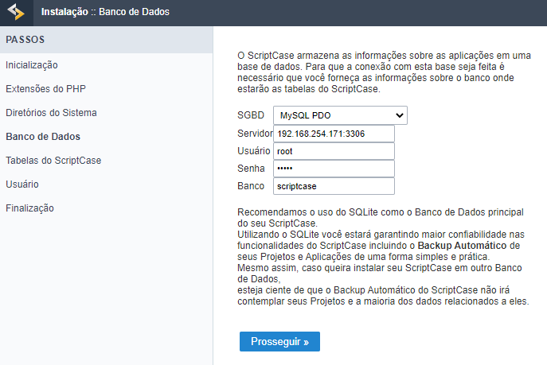Viewport: 547px width, 365px height.
Task: Click the Instalação :: Banco de Dados title
Action: click(x=105, y=12)
